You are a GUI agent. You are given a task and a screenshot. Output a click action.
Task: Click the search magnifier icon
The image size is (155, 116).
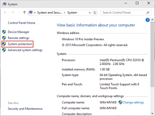pos(148,13)
